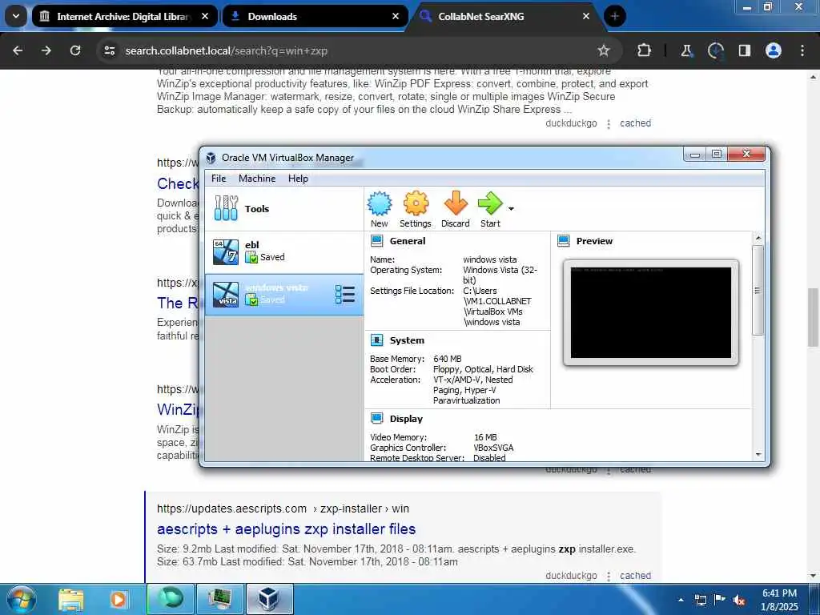Close the Internet Archive tab
Image resolution: width=820 pixels, height=615 pixels.
(205, 16)
